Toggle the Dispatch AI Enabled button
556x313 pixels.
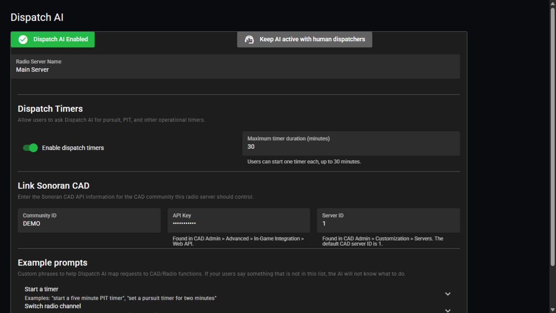53,39
